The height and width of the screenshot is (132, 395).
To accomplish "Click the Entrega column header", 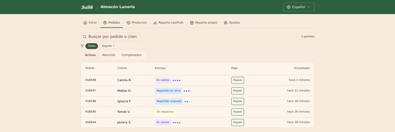I will (x=160, y=68).
